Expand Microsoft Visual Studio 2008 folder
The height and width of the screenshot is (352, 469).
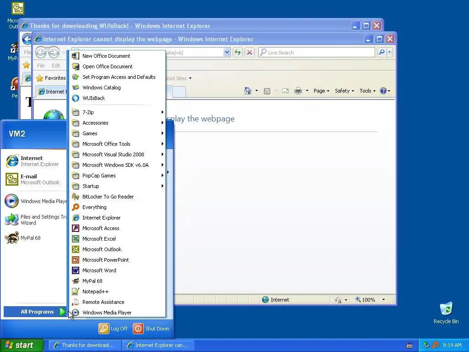[x=117, y=154]
